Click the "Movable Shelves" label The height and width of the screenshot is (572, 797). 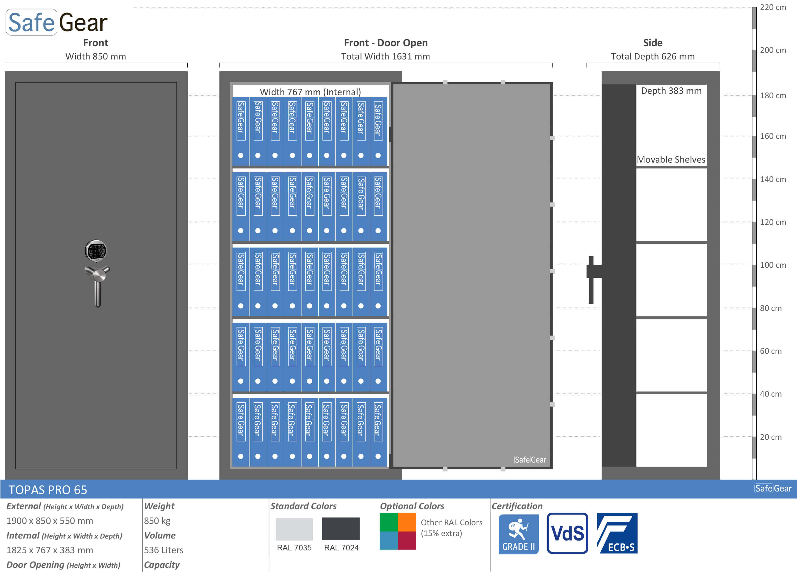click(671, 159)
